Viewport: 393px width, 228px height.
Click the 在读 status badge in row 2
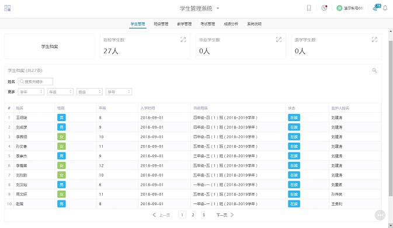pos(294,127)
